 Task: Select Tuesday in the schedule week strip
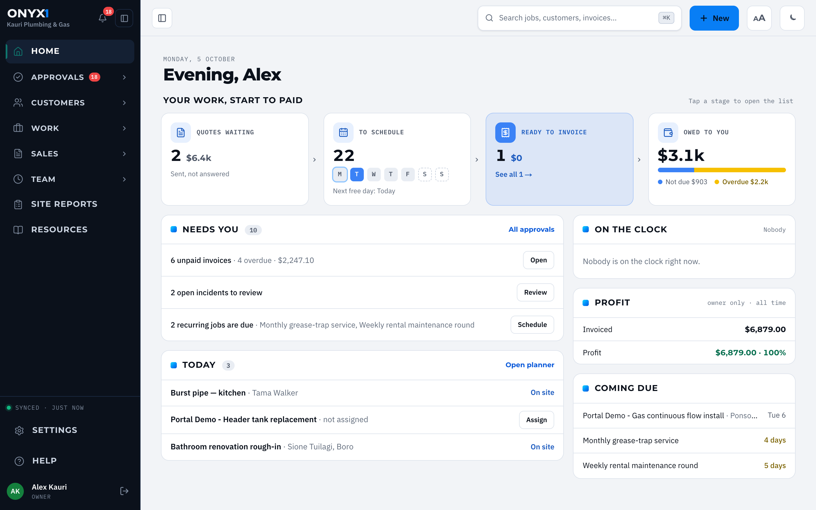point(357,174)
